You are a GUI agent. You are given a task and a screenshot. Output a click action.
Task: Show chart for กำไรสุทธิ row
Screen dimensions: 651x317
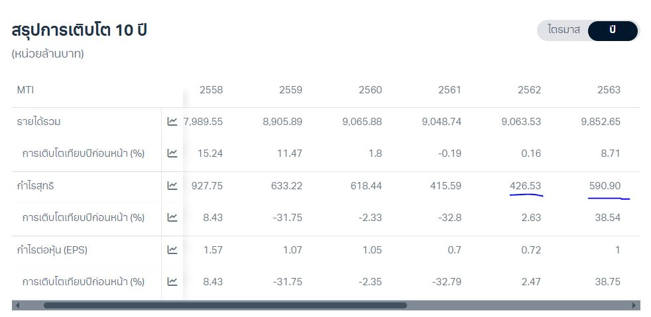[x=172, y=186]
